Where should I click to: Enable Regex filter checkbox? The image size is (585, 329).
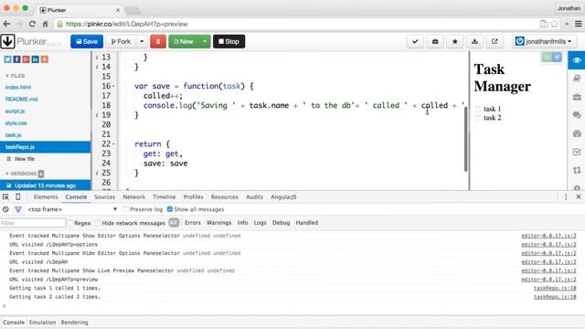click(x=70, y=223)
